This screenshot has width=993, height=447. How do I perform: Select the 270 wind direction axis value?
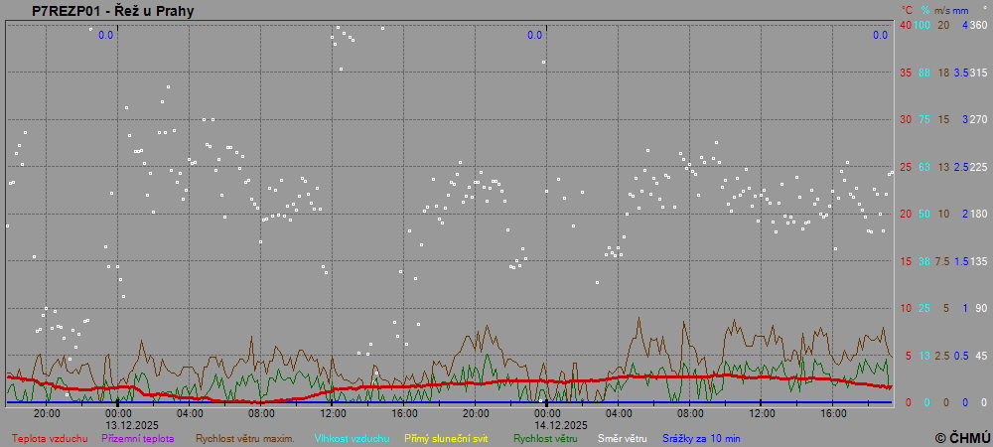pyautogui.click(x=978, y=119)
